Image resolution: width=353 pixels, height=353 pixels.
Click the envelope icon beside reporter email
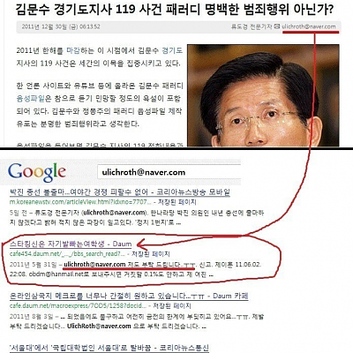pyautogui.click(x=277, y=26)
